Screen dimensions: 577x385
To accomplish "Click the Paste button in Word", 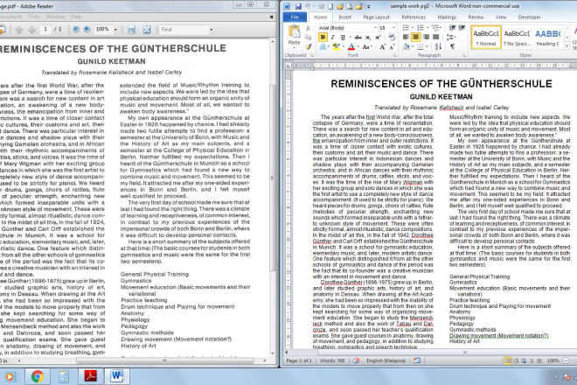I will (294, 35).
